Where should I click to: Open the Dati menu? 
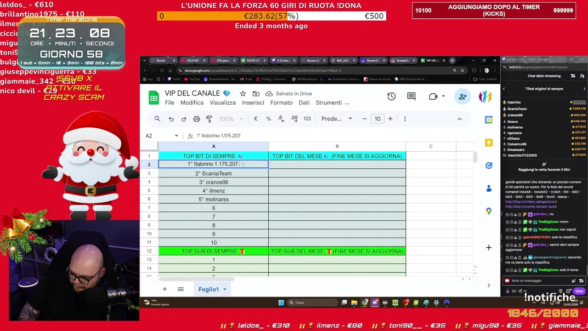304,103
